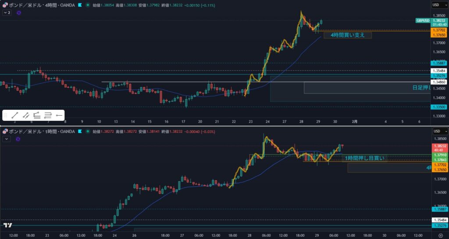Grab the drawing toolbar drag handle
The image size is (449, 239).
pyautogui.click(x=6, y=116)
